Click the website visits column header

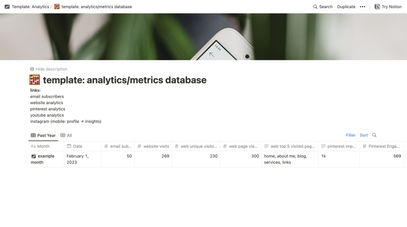(x=156, y=146)
